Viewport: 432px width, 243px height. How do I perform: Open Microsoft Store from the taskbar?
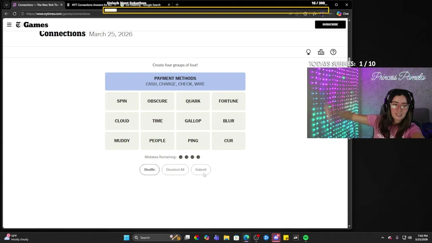click(236, 238)
